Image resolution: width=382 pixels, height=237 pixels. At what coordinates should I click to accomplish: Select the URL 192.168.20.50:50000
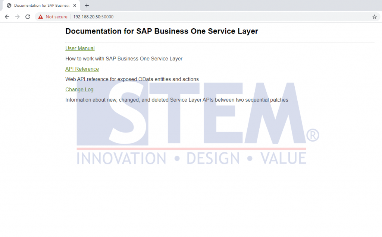(93, 17)
